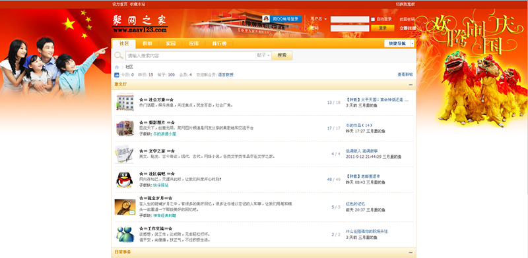Screen dimensions: 528x258
Task: Collapse the 日常事务 section
Action: tap(411, 252)
